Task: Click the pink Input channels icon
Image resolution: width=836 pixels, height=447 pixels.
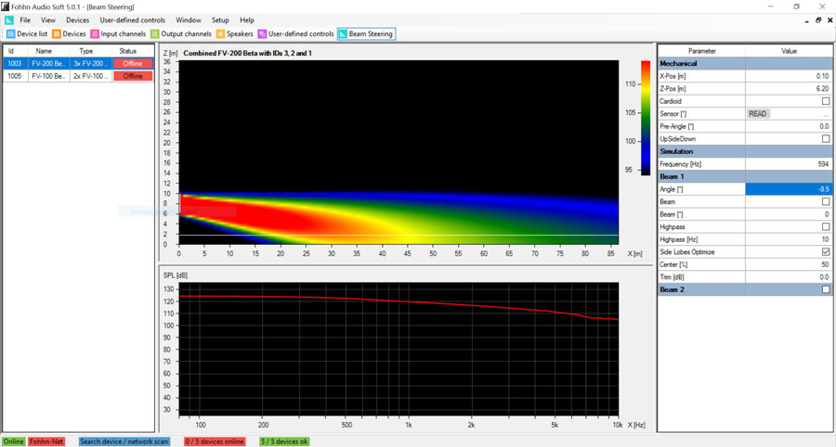Action: point(95,34)
